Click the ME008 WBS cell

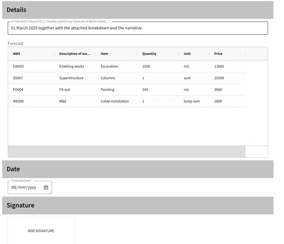[x=18, y=101]
